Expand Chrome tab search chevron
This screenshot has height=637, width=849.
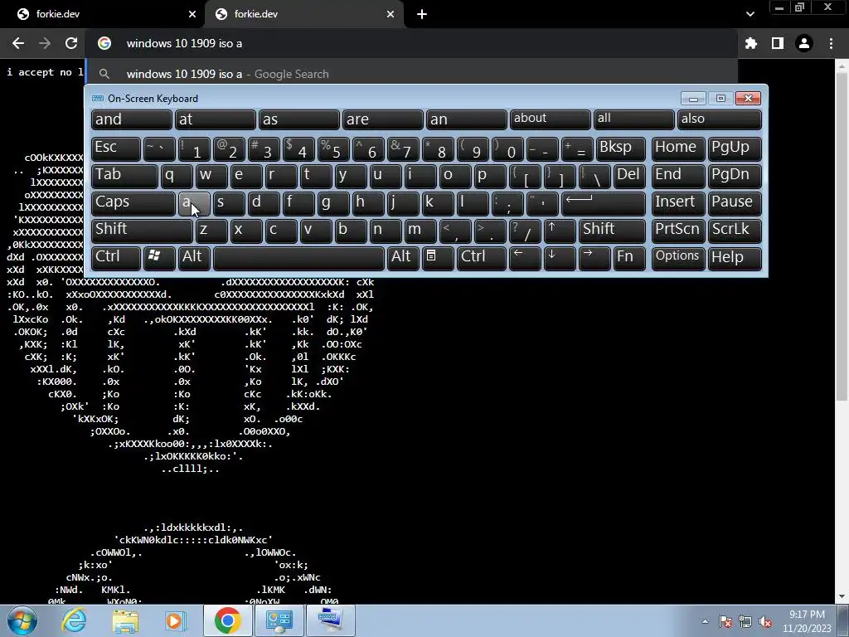(x=750, y=14)
